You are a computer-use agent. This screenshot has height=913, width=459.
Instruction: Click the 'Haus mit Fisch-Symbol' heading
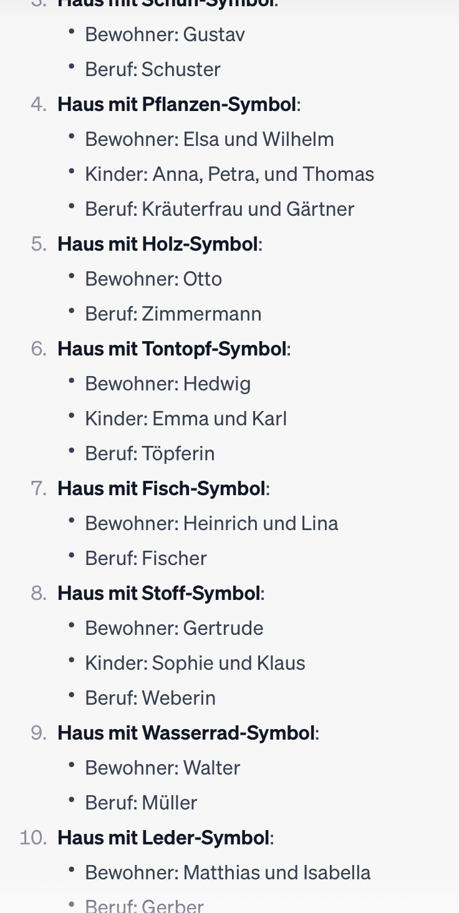pyautogui.click(x=162, y=488)
